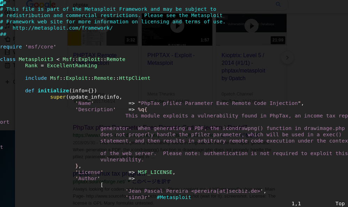Image resolution: width=348 pixels, height=207 pixels.
Task: Open the Downloads icon in file sidebar
Action: tap(7, 13)
